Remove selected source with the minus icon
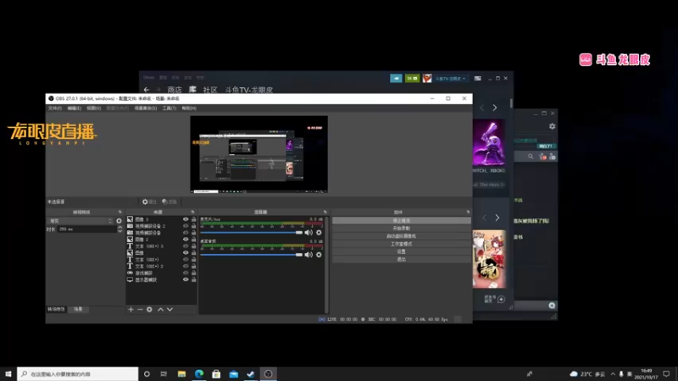678x381 pixels. tap(140, 309)
